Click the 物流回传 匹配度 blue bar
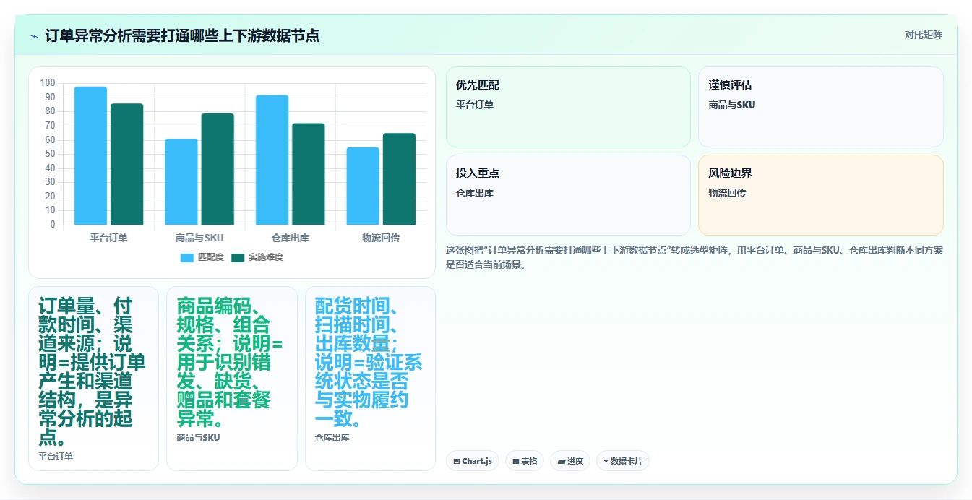 click(x=363, y=186)
